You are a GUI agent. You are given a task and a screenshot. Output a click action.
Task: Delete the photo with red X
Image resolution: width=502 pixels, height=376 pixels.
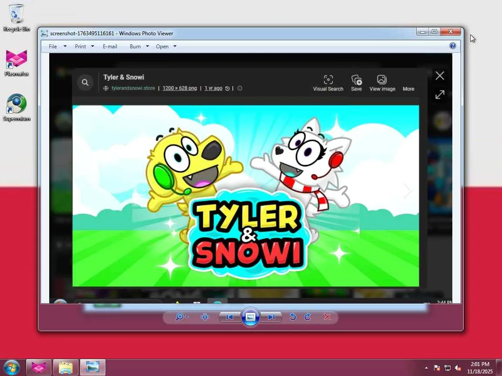327,317
